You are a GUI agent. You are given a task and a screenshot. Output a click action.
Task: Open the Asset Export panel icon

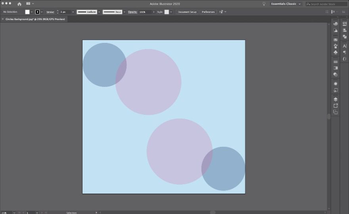point(336,106)
